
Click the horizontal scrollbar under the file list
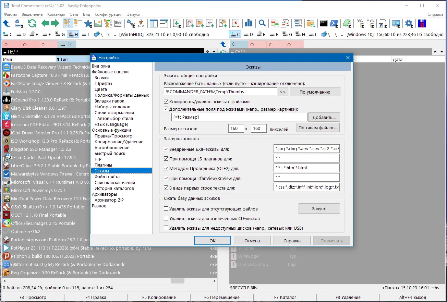click(177, 280)
